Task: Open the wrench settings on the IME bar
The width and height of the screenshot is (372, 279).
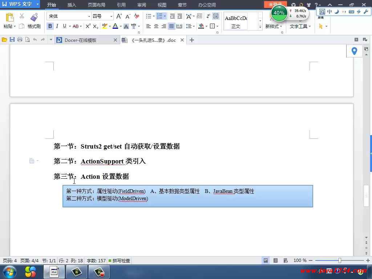Action: tap(366, 12)
